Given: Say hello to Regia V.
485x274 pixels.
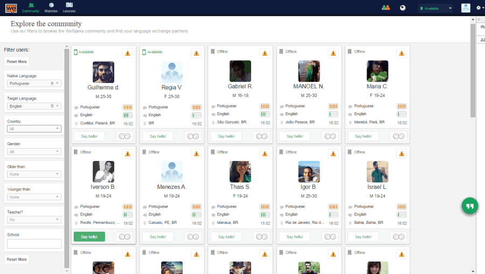Looking at the screenshot, I should point(158,136).
